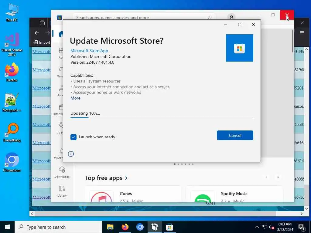This screenshot has height=233, width=311.
Task: Switch to Microsoft Store taskbar icon
Action: [x=169, y=227]
